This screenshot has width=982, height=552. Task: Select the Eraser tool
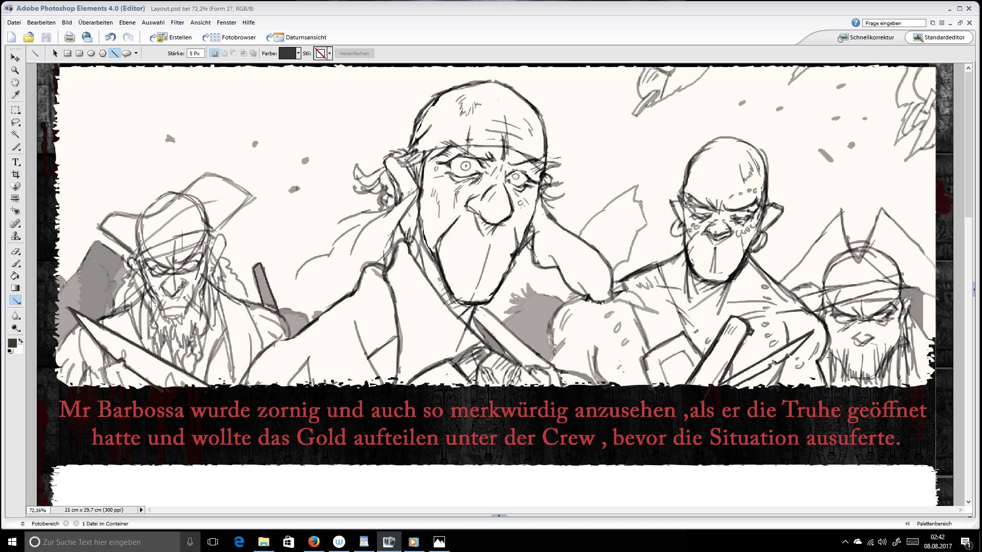[15, 251]
